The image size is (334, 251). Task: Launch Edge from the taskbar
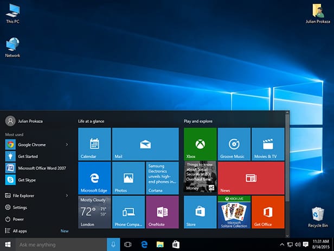pos(144,244)
